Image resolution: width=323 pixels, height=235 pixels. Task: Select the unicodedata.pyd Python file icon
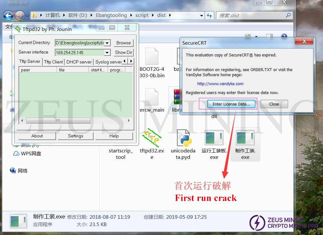coord(185,138)
